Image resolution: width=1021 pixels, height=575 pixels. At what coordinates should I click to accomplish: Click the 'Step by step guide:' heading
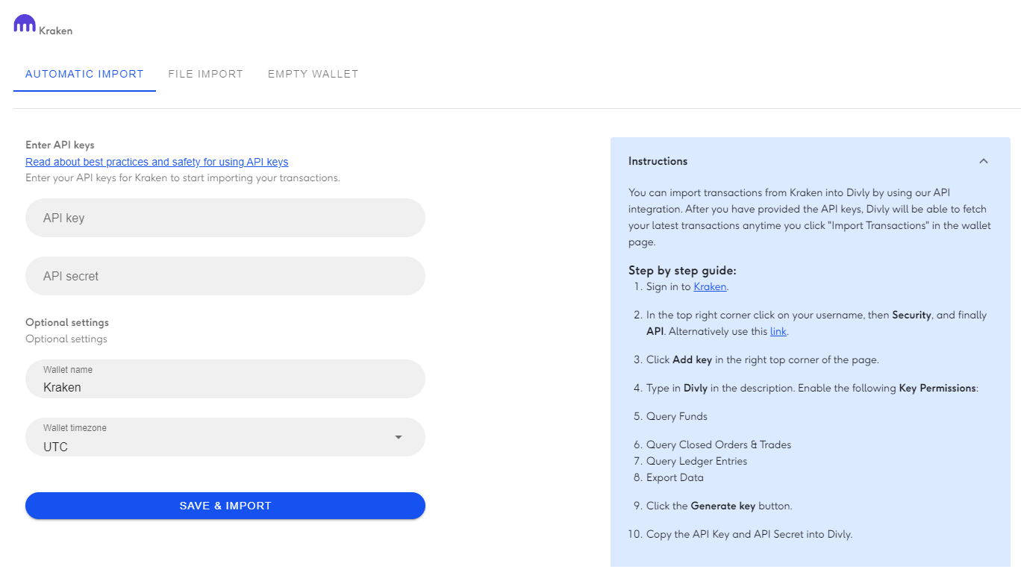(x=682, y=271)
